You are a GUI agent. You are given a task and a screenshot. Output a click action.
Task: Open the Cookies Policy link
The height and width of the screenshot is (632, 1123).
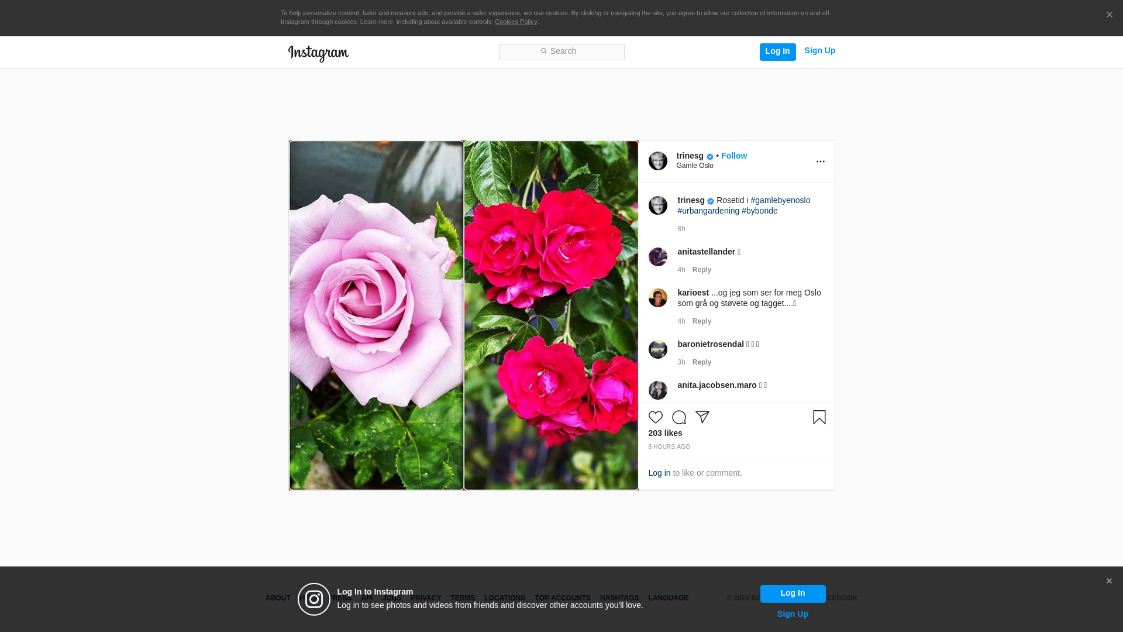pyautogui.click(x=515, y=22)
